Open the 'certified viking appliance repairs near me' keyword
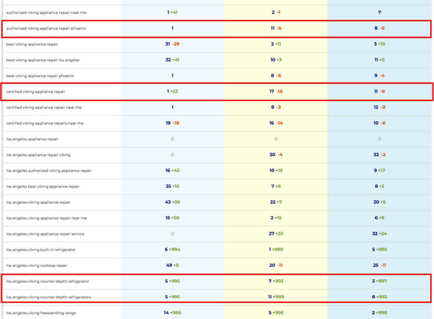This screenshot has width=434, height=319. (x=45, y=123)
